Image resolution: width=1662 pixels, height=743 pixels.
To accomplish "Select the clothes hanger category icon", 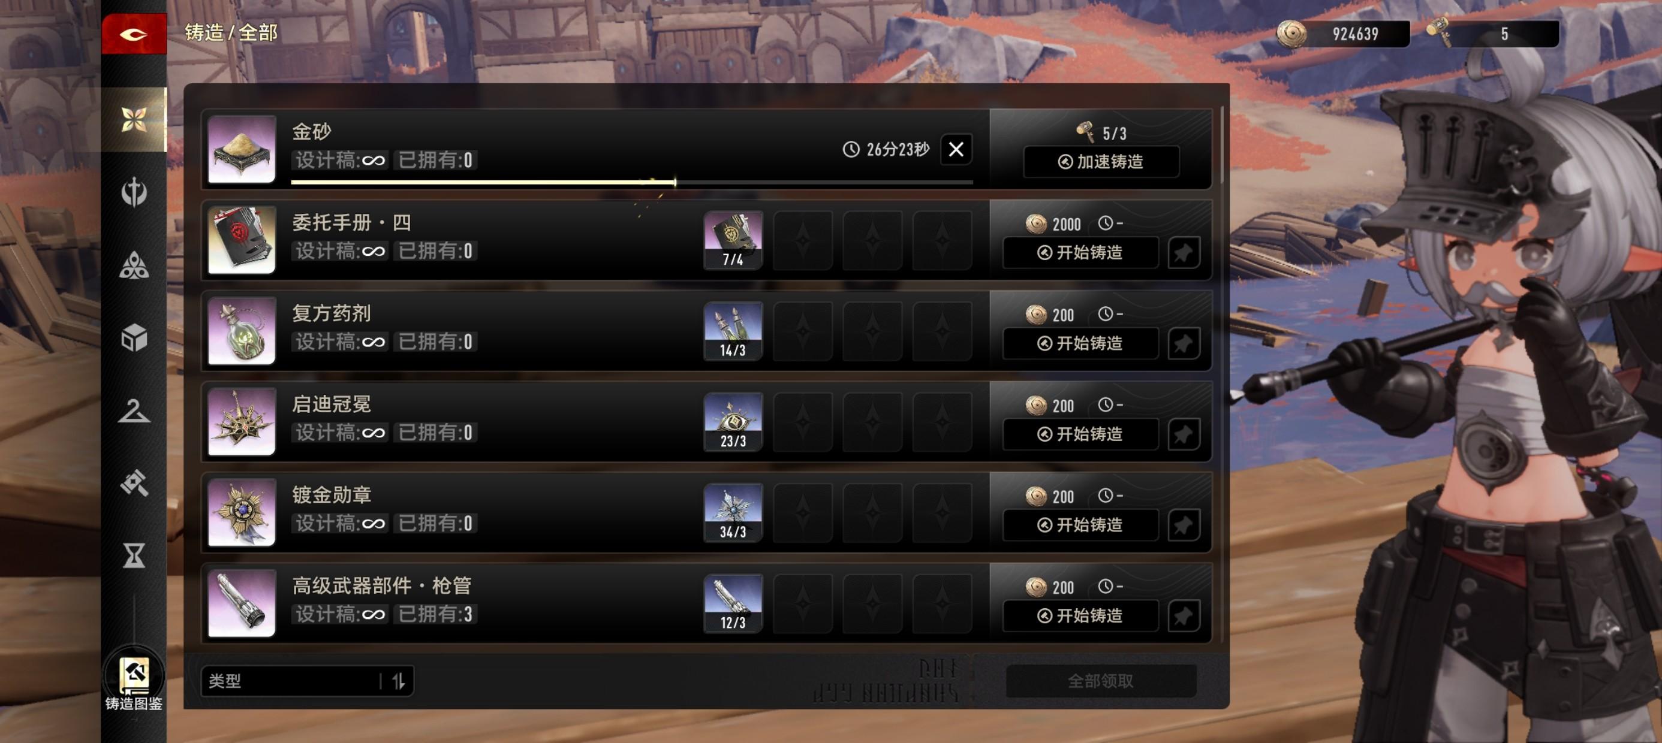I will coord(134,411).
